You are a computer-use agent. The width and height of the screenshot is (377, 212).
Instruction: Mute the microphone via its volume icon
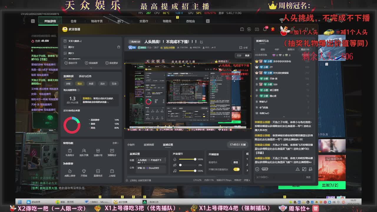pos(175,159)
